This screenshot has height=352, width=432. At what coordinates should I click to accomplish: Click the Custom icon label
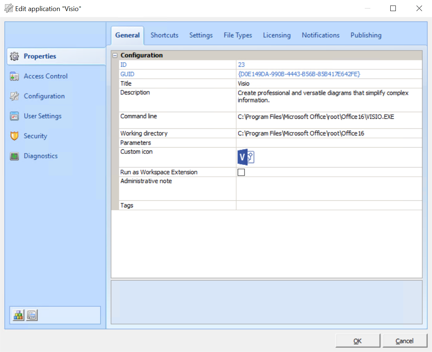pyautogui.click(x=136, y=152)
